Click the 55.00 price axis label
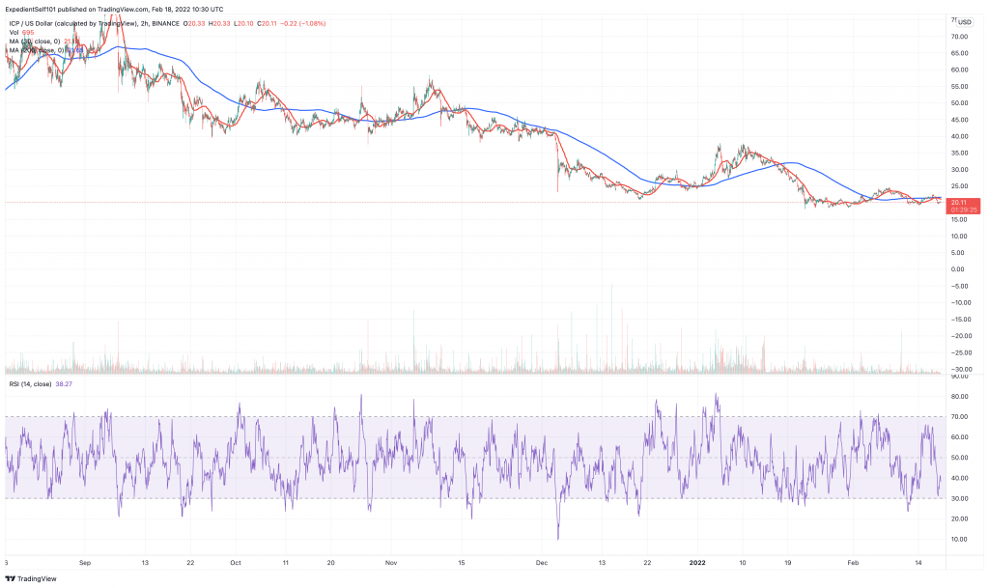 959,86
